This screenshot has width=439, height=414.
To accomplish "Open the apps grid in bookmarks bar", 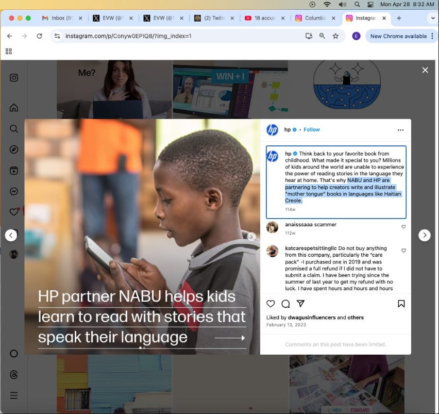I will click(9, 51).
